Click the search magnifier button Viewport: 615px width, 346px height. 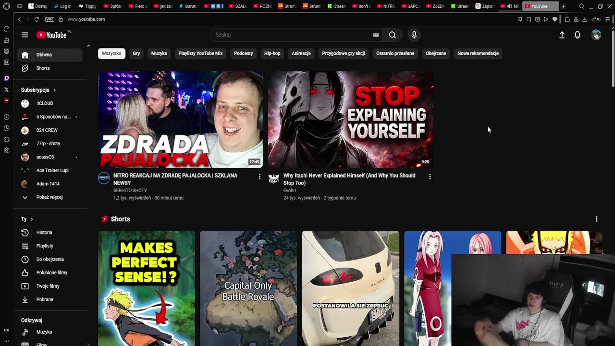(x=393, y=35)
